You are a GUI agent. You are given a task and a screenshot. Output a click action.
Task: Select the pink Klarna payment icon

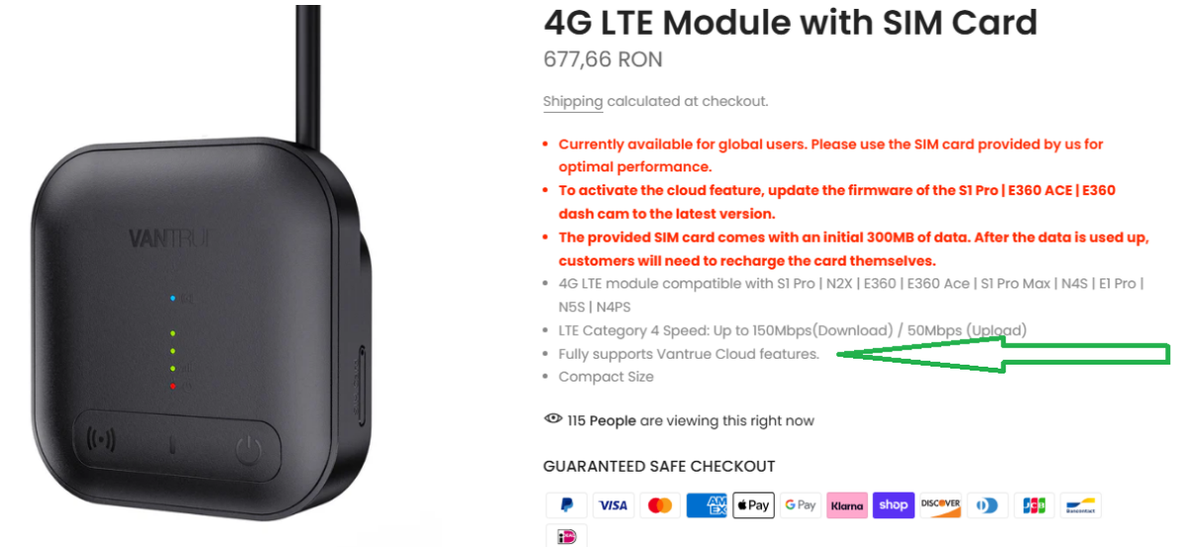(x=846, y=505)
